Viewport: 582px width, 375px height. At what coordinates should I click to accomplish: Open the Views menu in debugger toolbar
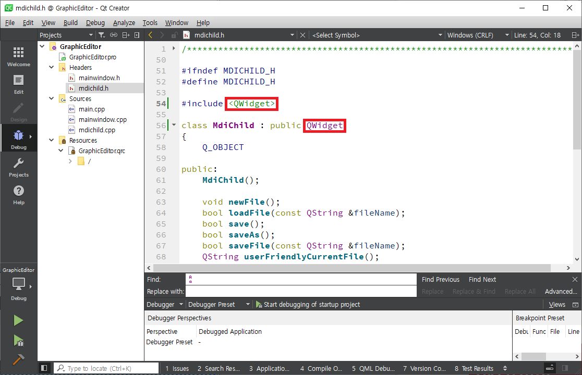pyautogui.click(x=557, y=305)
